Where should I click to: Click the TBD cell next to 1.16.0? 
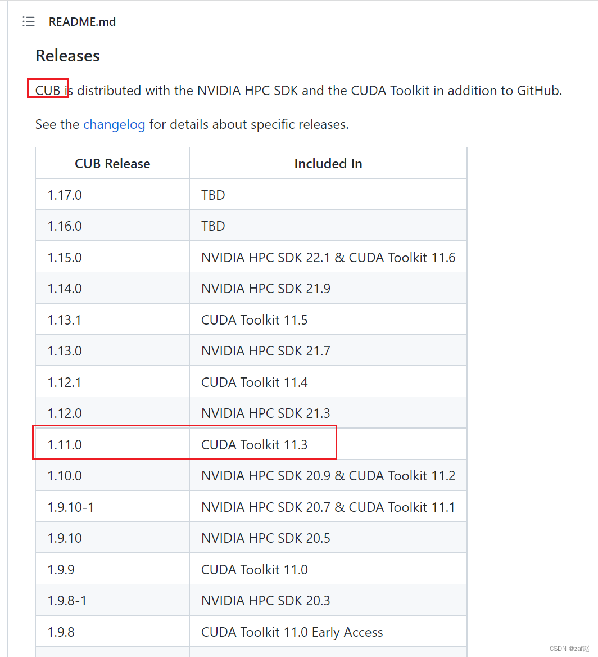point(212,225)
